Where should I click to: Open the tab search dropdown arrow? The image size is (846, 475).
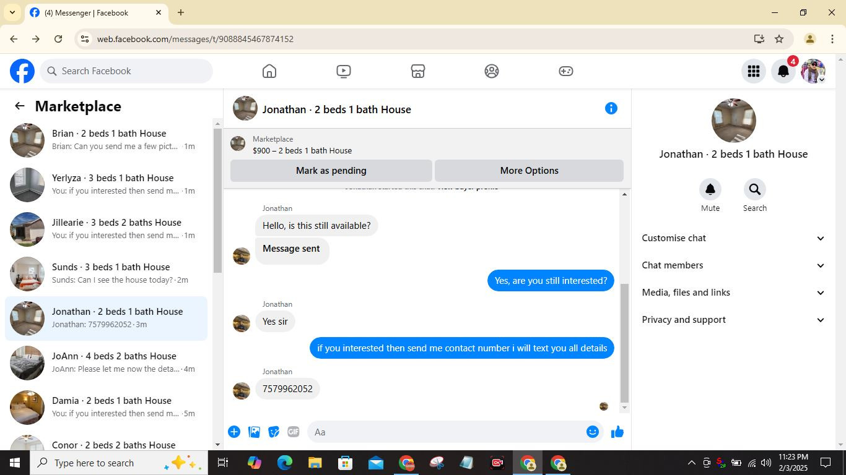point(12,12)
